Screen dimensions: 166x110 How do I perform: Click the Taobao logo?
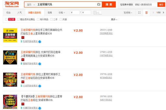click(12, 4)
